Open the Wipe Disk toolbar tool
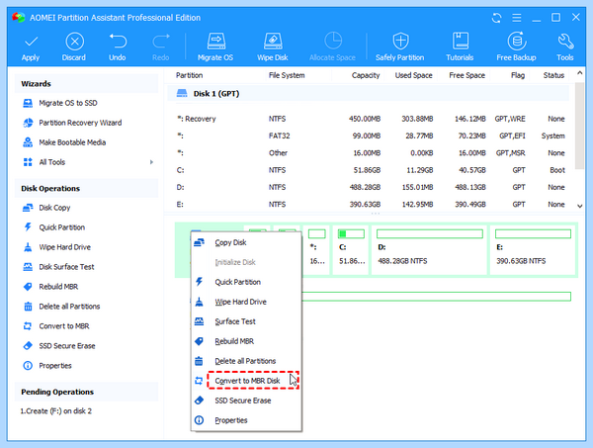The width and height of the screenshot is (593, 448). 273,47
